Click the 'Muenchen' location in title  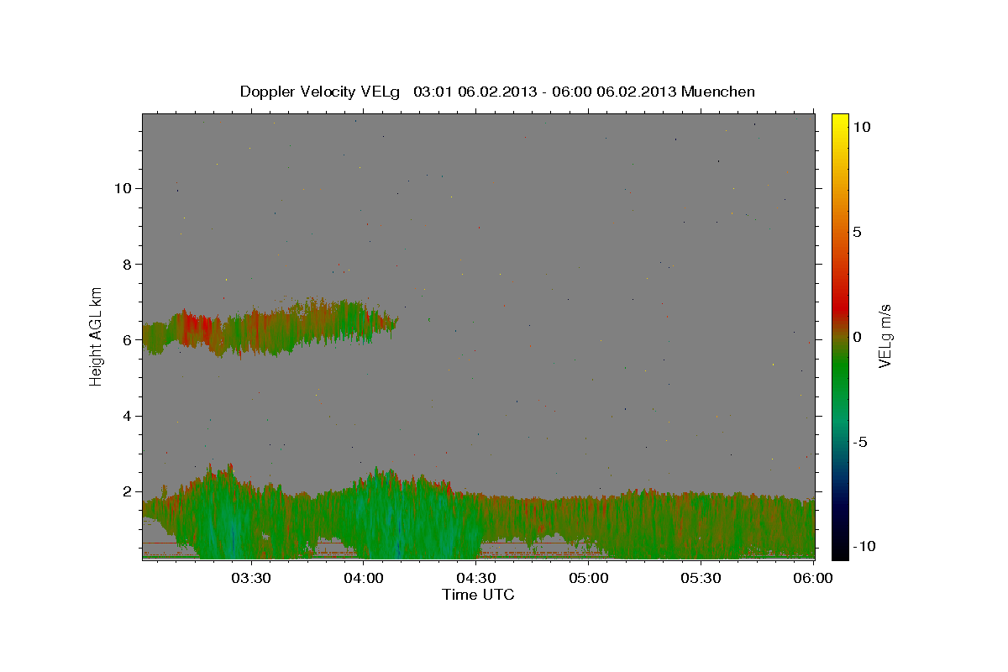coord(718,92)
